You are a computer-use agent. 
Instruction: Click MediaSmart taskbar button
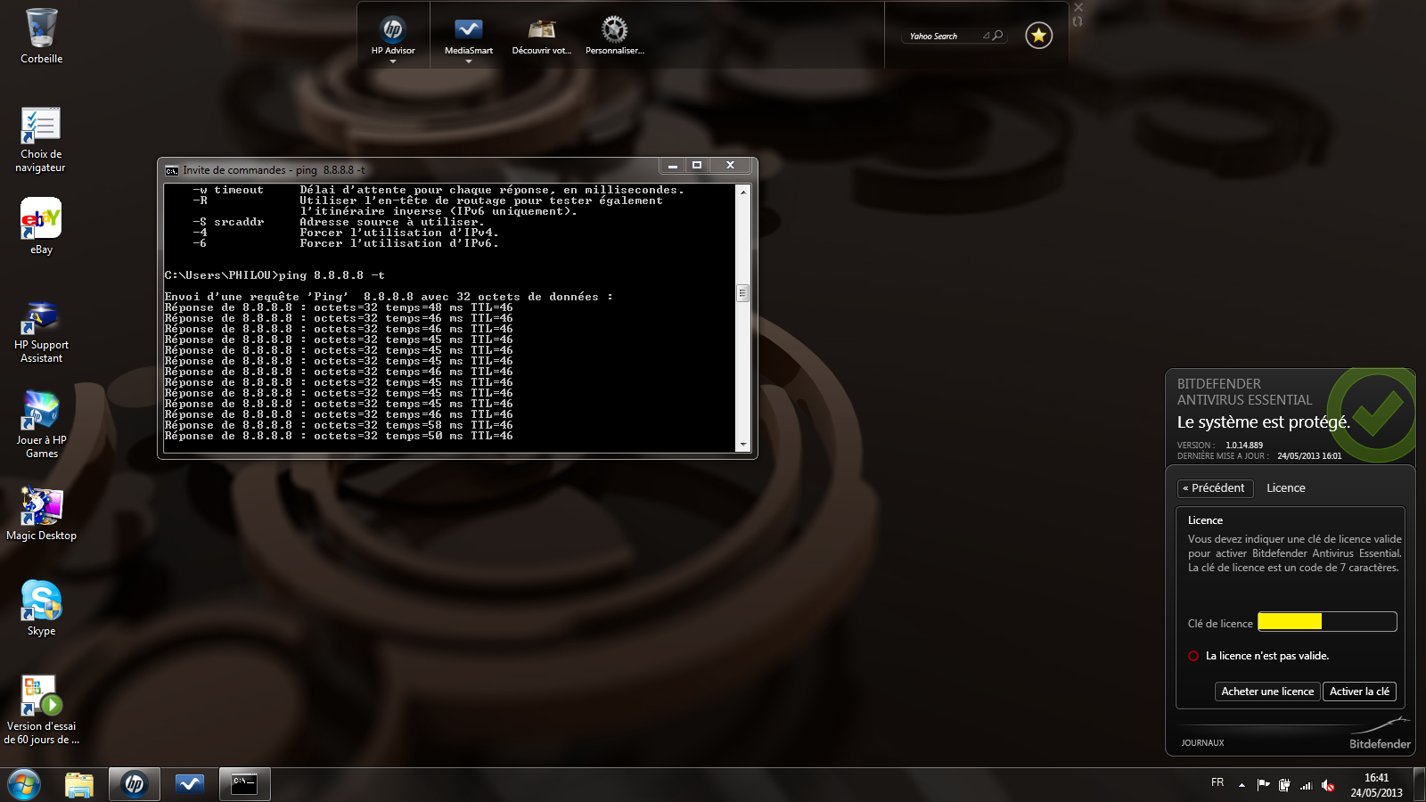pyautogui.click(x=190, y=785)
